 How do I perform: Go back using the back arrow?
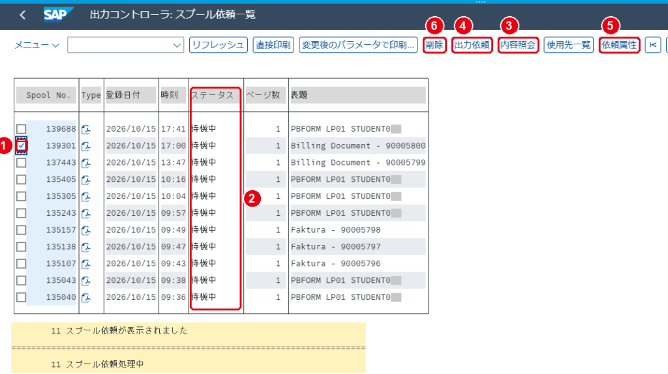click(x=23, y=16)
